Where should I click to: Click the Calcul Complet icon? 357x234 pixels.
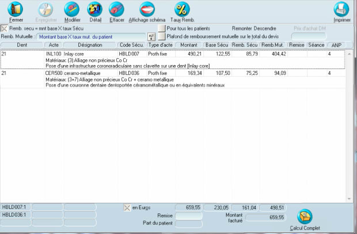(305, 217)
